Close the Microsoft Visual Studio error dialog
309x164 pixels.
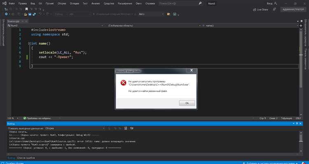click(x=191, y=70)
